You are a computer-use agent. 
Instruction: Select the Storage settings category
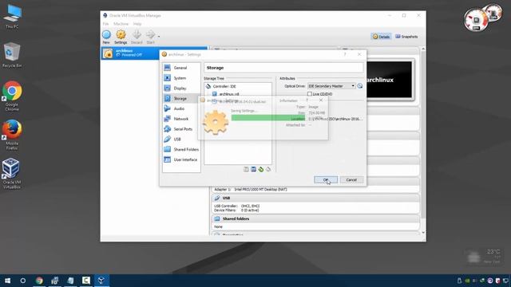click(181, 98)
